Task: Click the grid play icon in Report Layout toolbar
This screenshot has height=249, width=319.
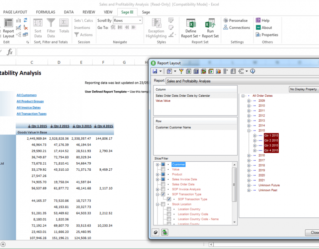Action: (x=211, y=71)
